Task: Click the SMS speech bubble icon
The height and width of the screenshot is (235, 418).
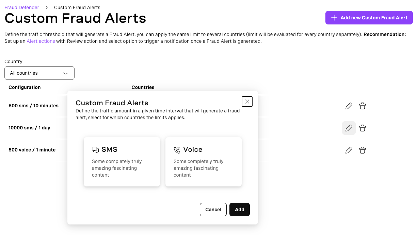Action: pyautogui.click(x=95, y=150)
